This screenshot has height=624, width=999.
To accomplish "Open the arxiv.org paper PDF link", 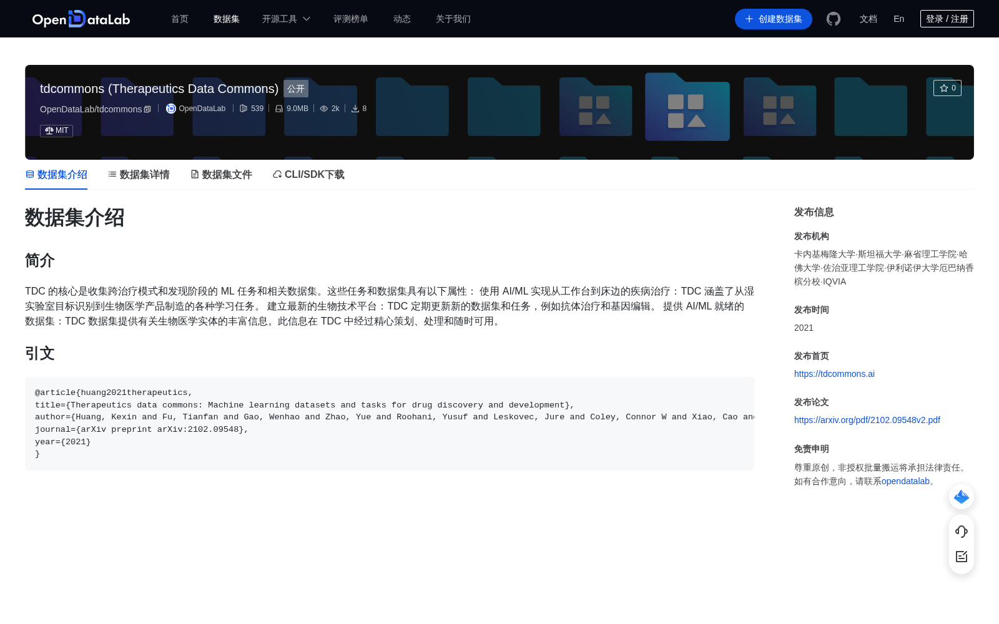I will point(867,420).
